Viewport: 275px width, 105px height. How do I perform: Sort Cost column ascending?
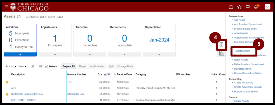tap(105, 74)
